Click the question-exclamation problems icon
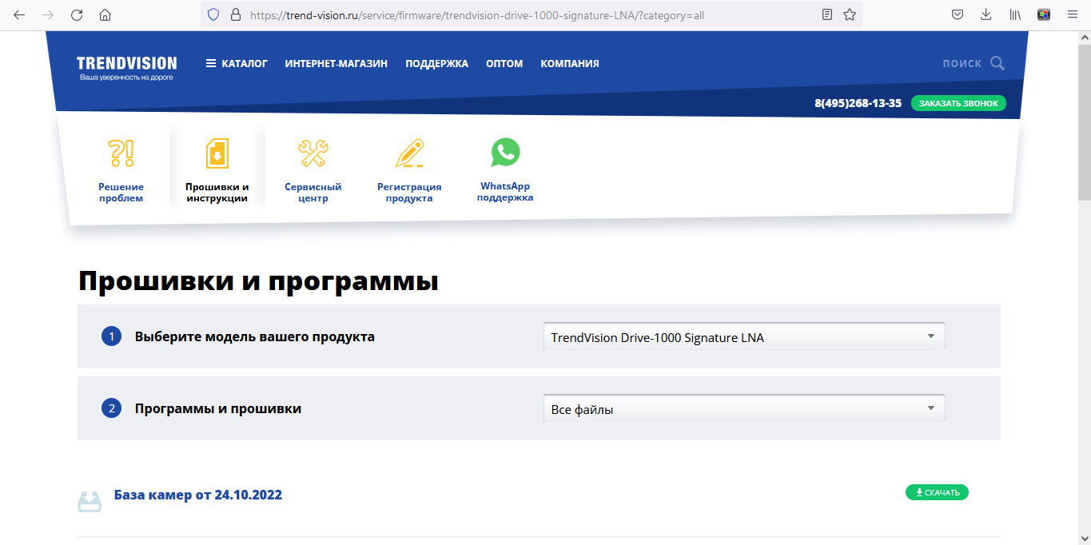The height and width of the screenshot is (545, 1091). 121,152
